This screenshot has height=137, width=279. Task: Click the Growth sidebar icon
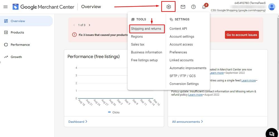6,57
